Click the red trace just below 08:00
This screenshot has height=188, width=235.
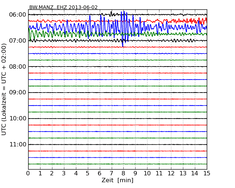[117, 73]
